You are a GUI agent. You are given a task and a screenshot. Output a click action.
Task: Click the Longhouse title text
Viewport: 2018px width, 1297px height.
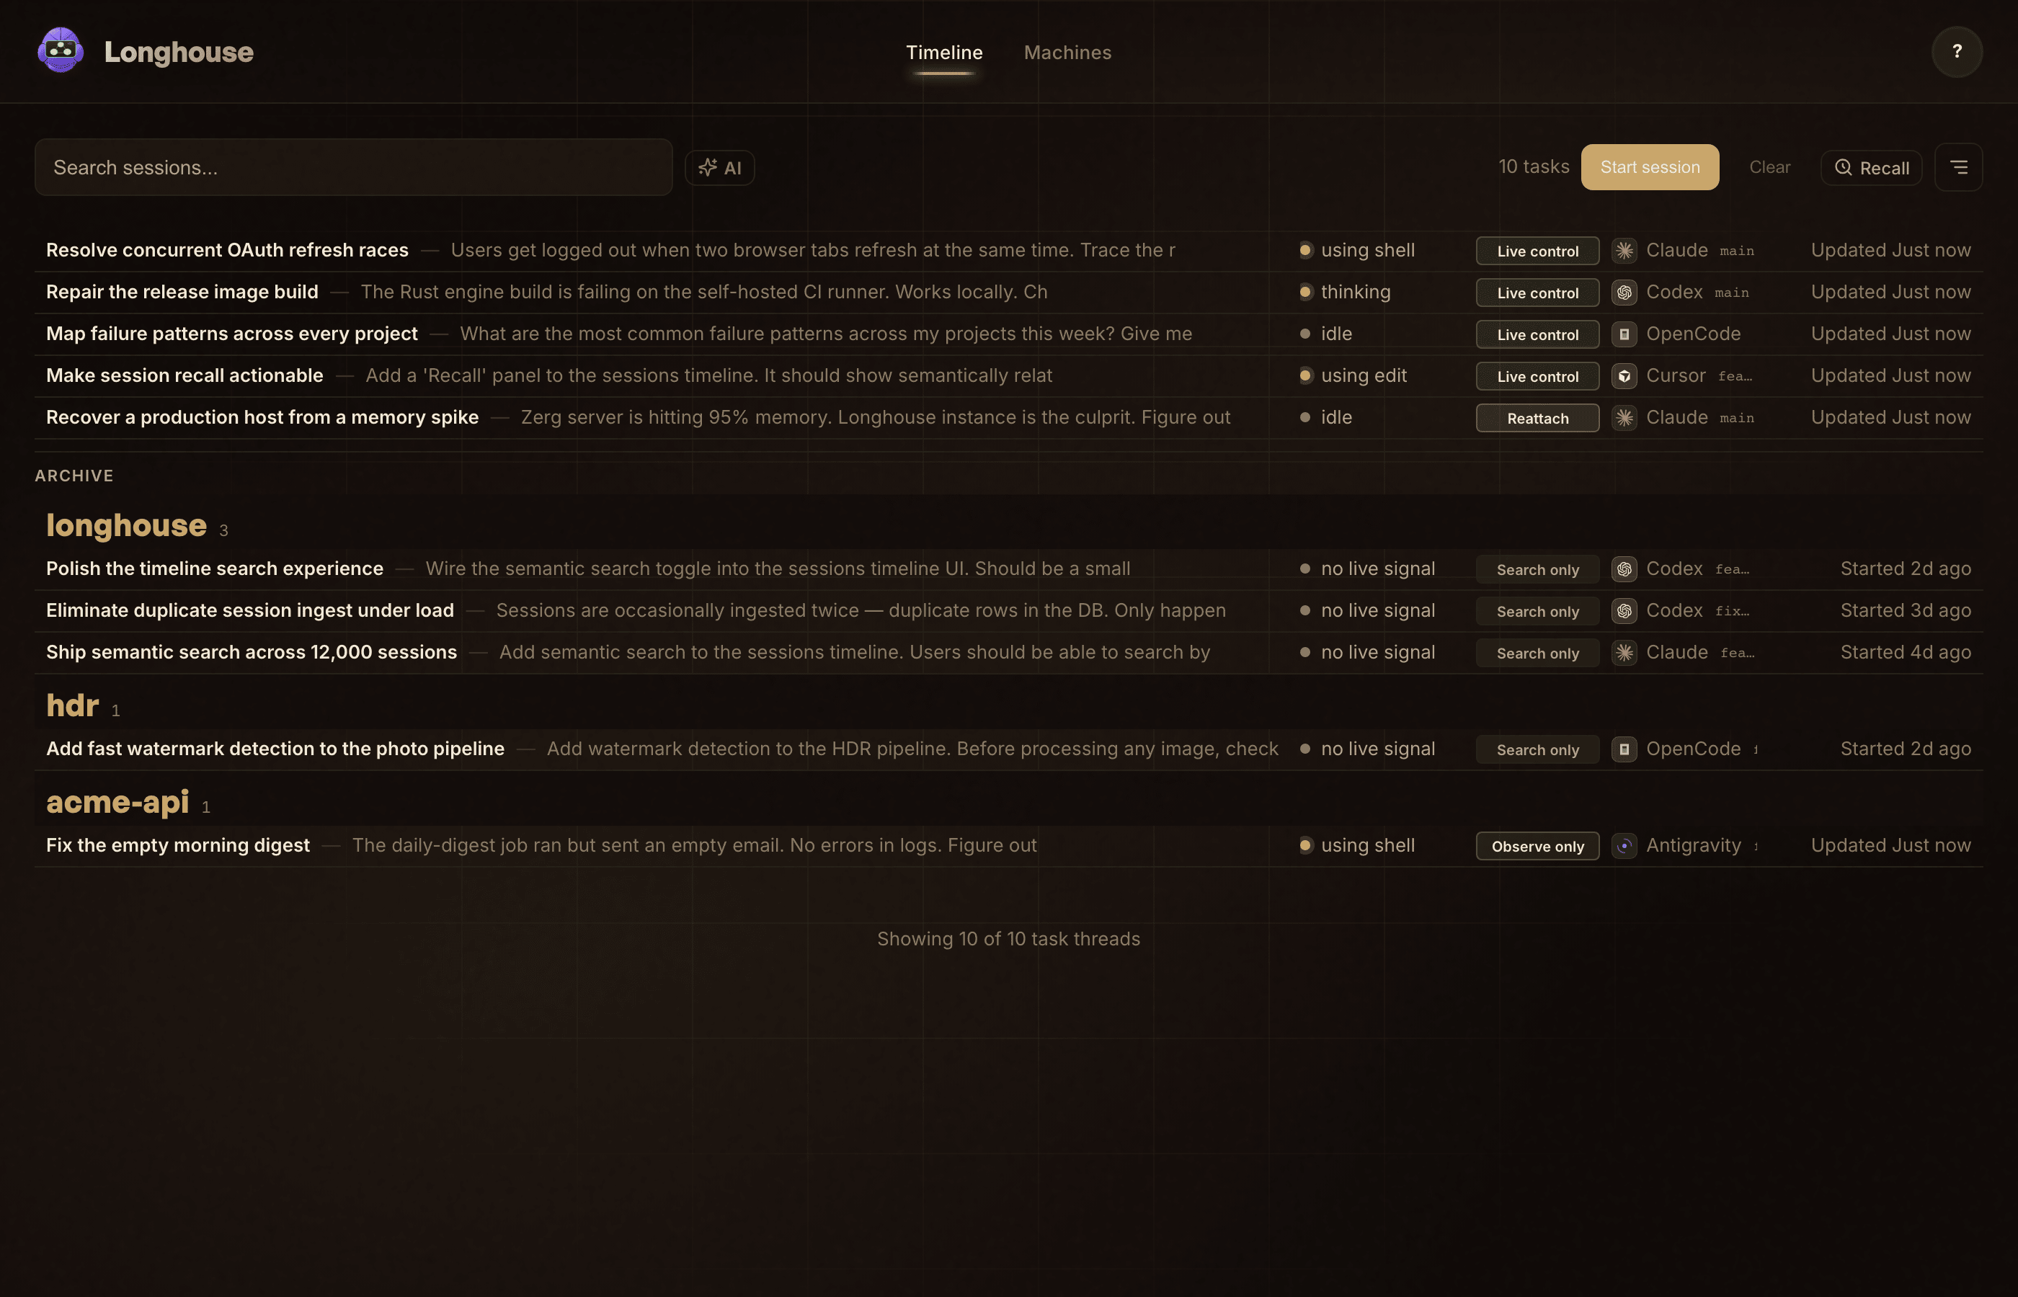coord(179,52)
